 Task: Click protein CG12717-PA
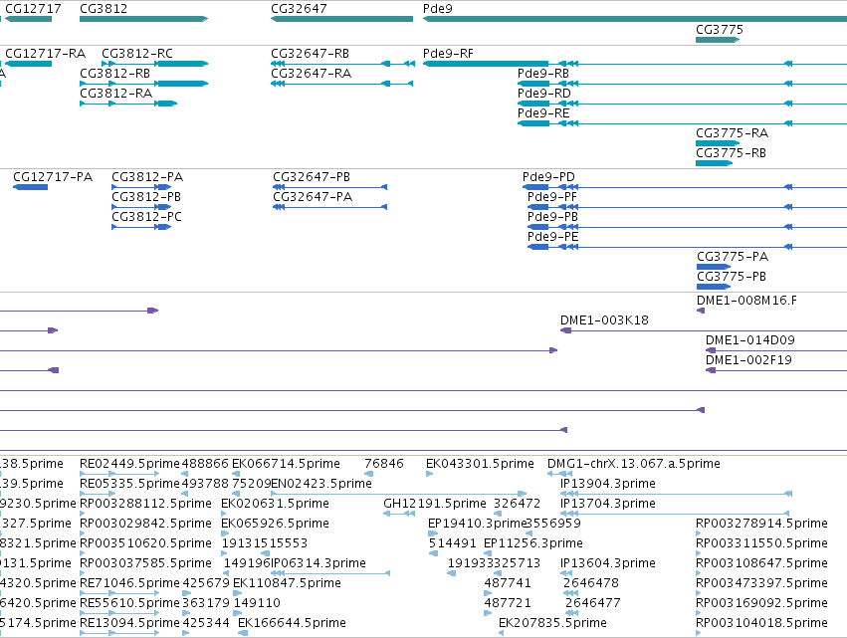[30, 187]
